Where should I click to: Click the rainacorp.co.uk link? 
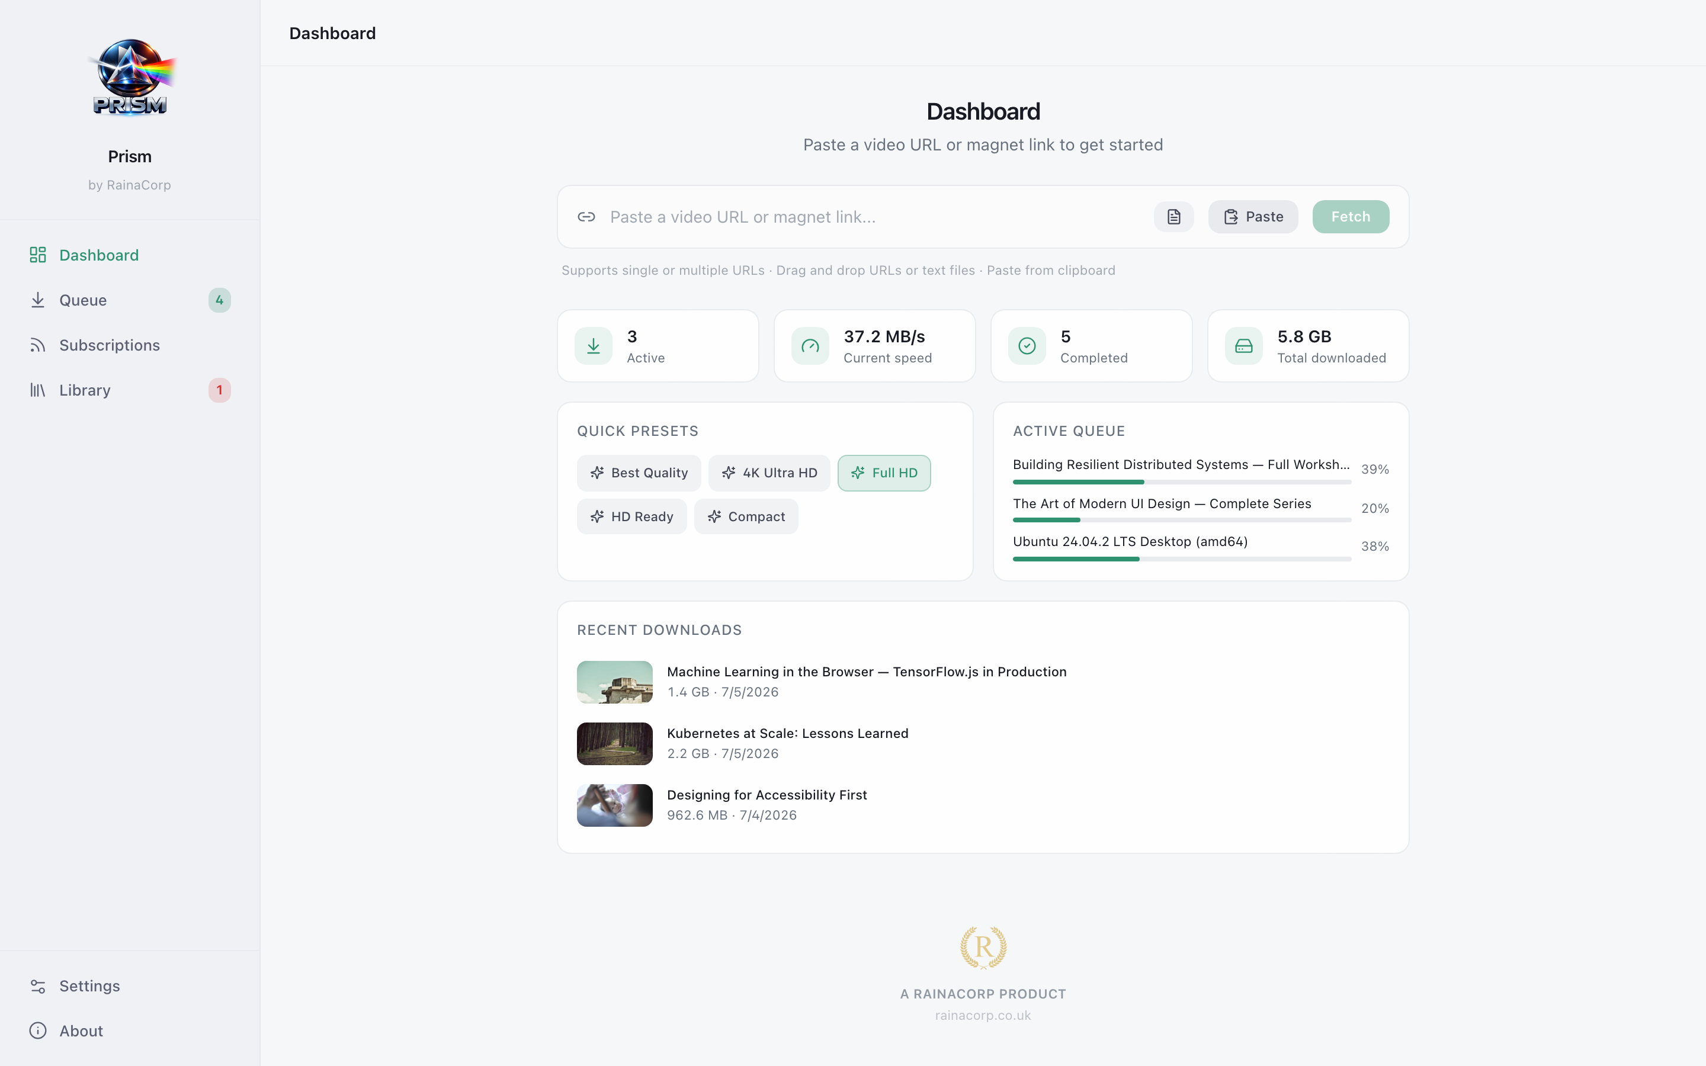coord(983,1015)
